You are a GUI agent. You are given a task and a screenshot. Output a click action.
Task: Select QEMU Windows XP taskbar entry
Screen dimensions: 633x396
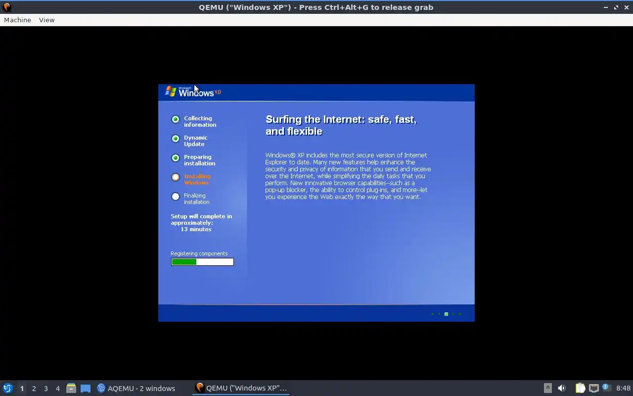[x=241, y=388]
